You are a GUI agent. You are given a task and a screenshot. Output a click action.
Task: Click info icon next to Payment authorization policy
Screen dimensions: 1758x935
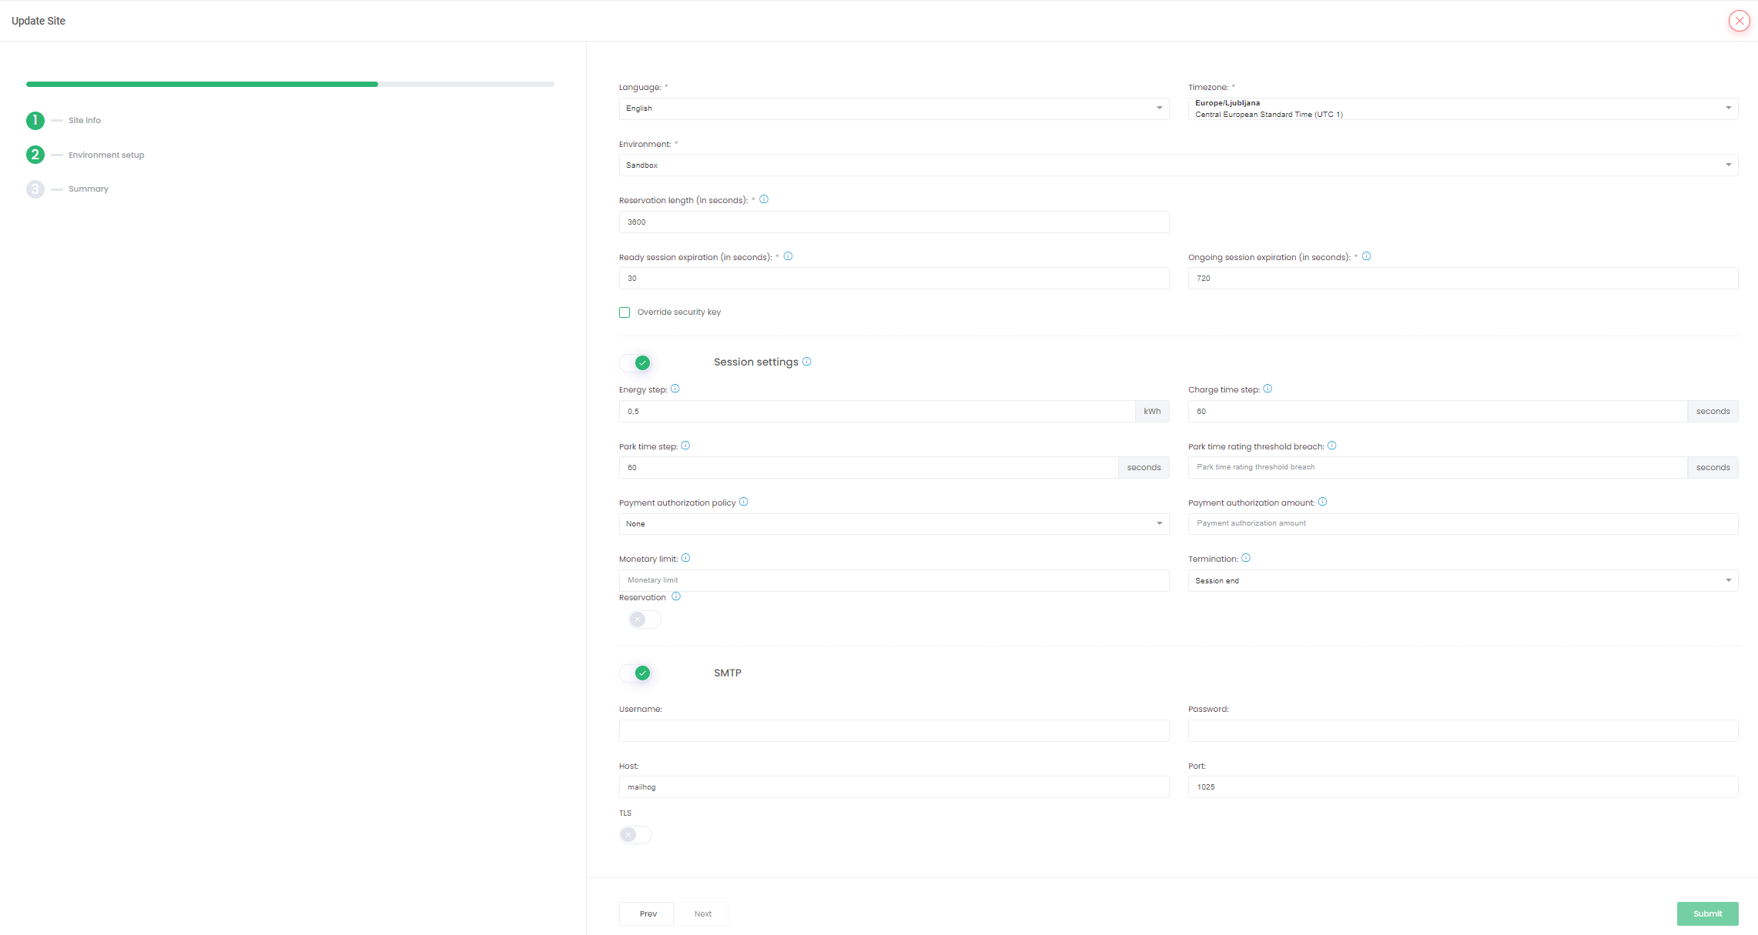pyautogui.click(x=744, y=502)
